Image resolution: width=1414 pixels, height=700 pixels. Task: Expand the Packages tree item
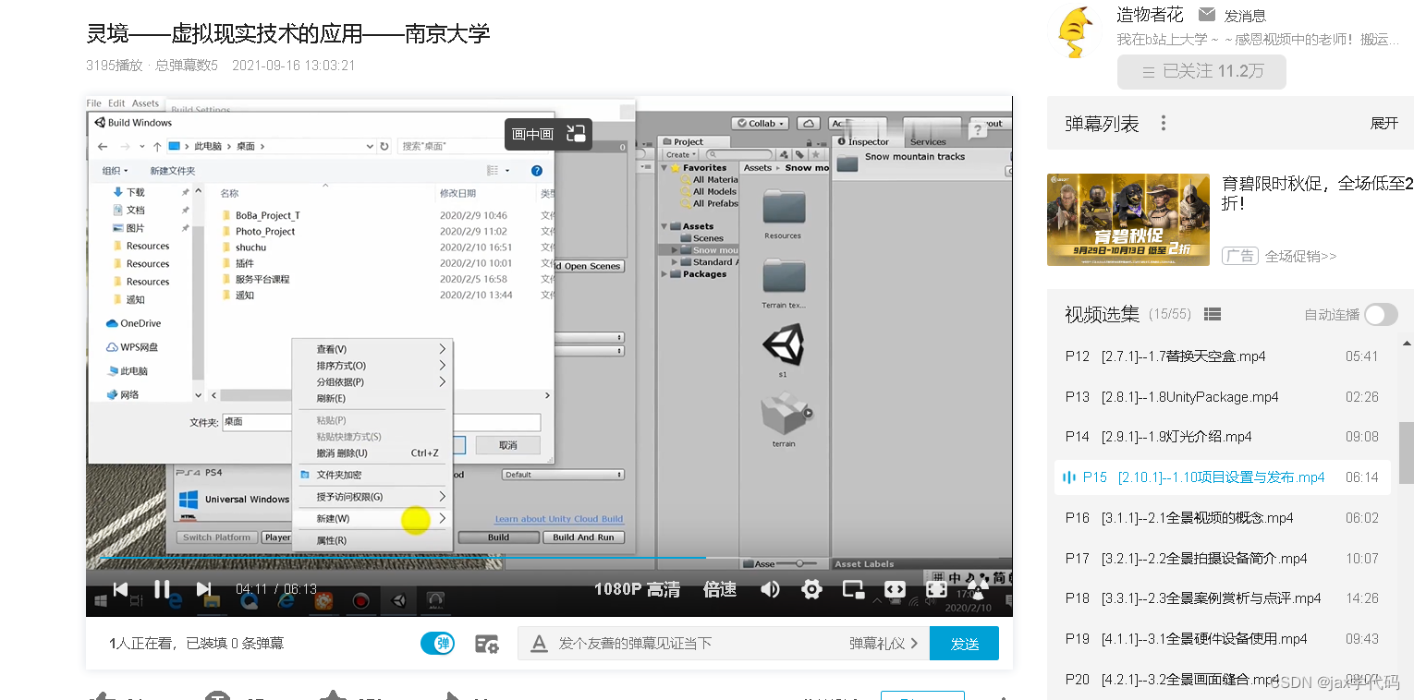pos(664,274)
